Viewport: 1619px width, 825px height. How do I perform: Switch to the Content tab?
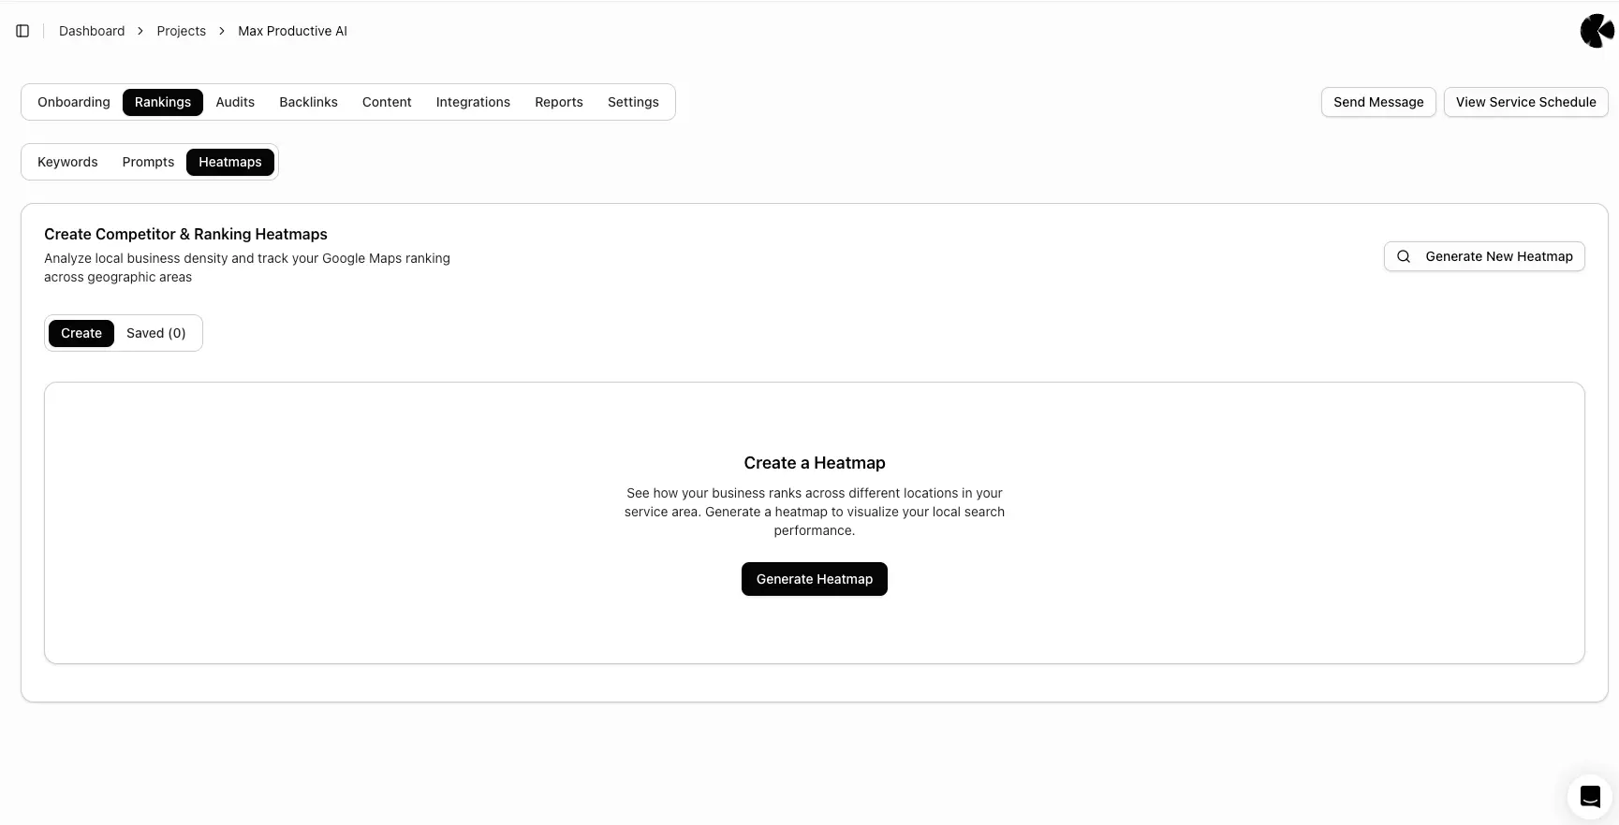[387, 102]
